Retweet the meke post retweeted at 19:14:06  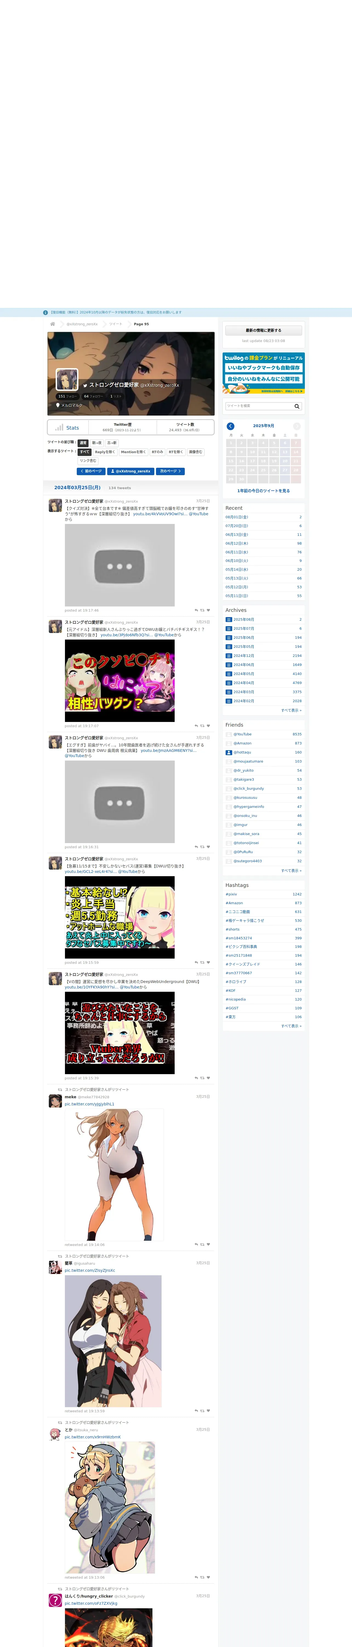pos(203,1244)
